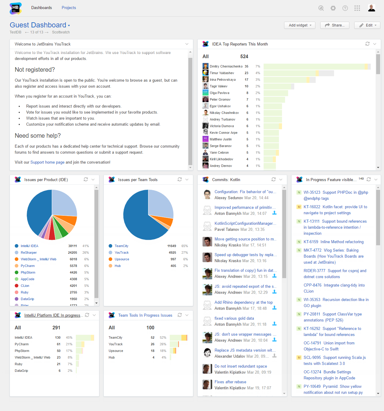Image resolution: width=384 pixels, height=411 pixels.
Task: Open the Edit dropdown button
Action: (367, 25)
